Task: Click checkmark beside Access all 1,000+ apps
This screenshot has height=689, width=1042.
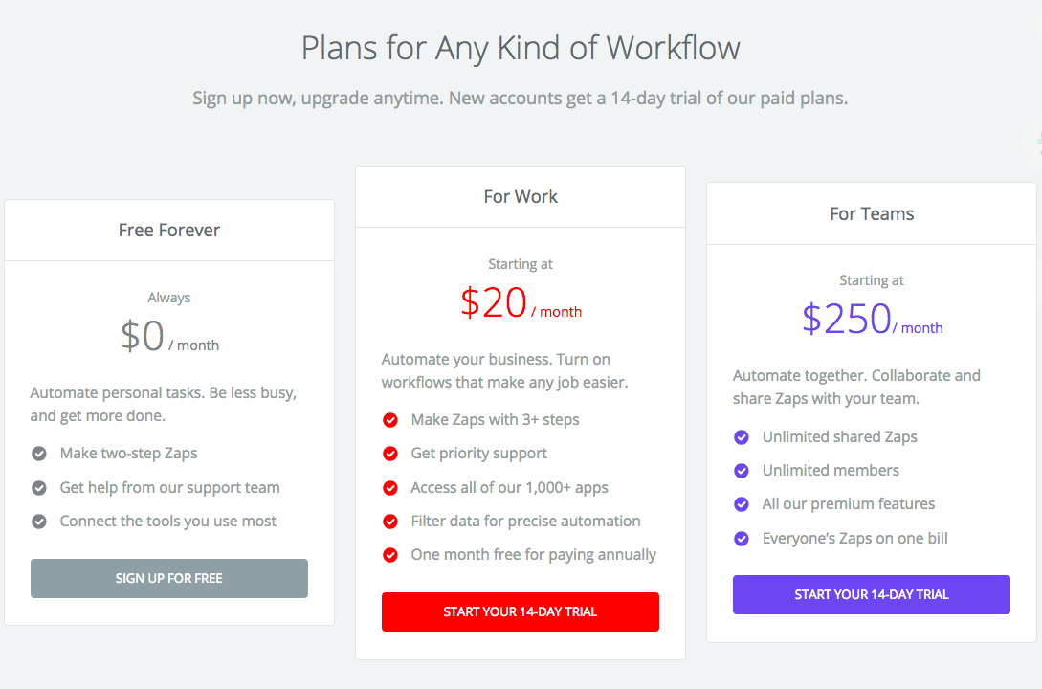Action: 390,488
